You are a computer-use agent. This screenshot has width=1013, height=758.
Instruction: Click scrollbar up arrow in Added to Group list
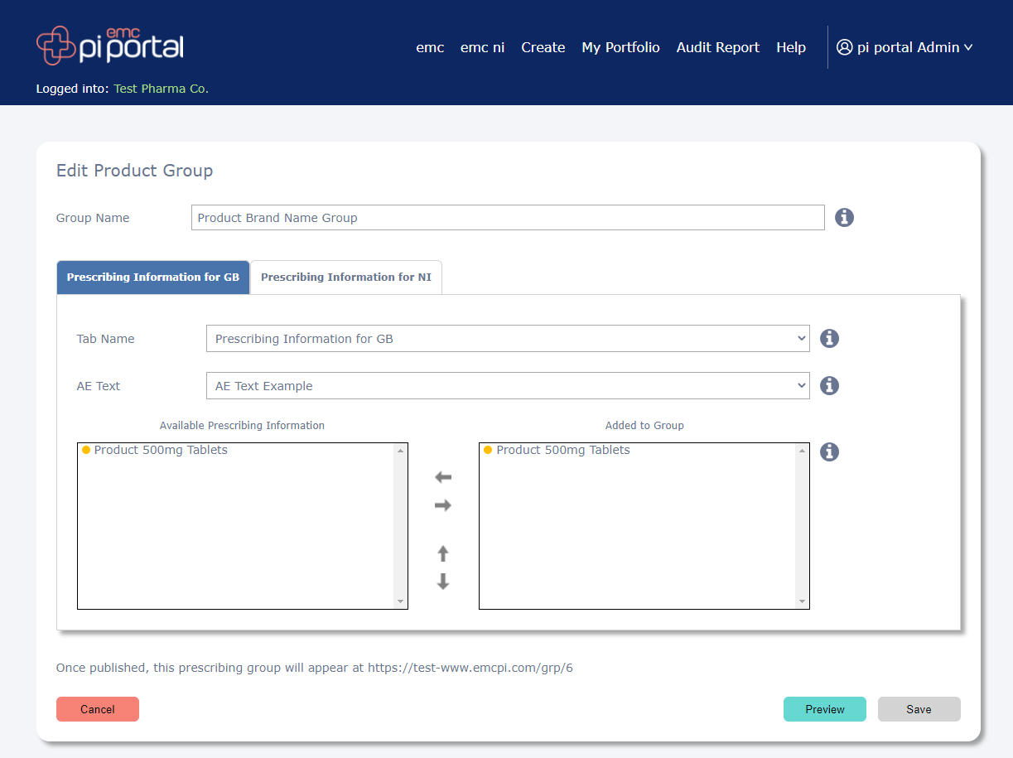pos(802,451)
